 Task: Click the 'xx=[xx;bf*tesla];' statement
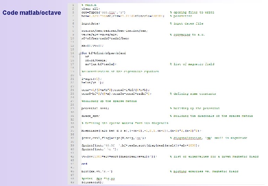(101, 64)
